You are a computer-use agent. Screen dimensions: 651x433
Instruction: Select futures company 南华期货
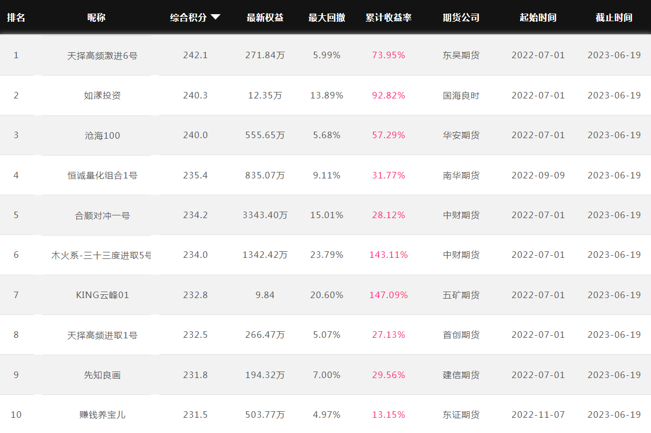pyautogui.click(x=461, y=176)
